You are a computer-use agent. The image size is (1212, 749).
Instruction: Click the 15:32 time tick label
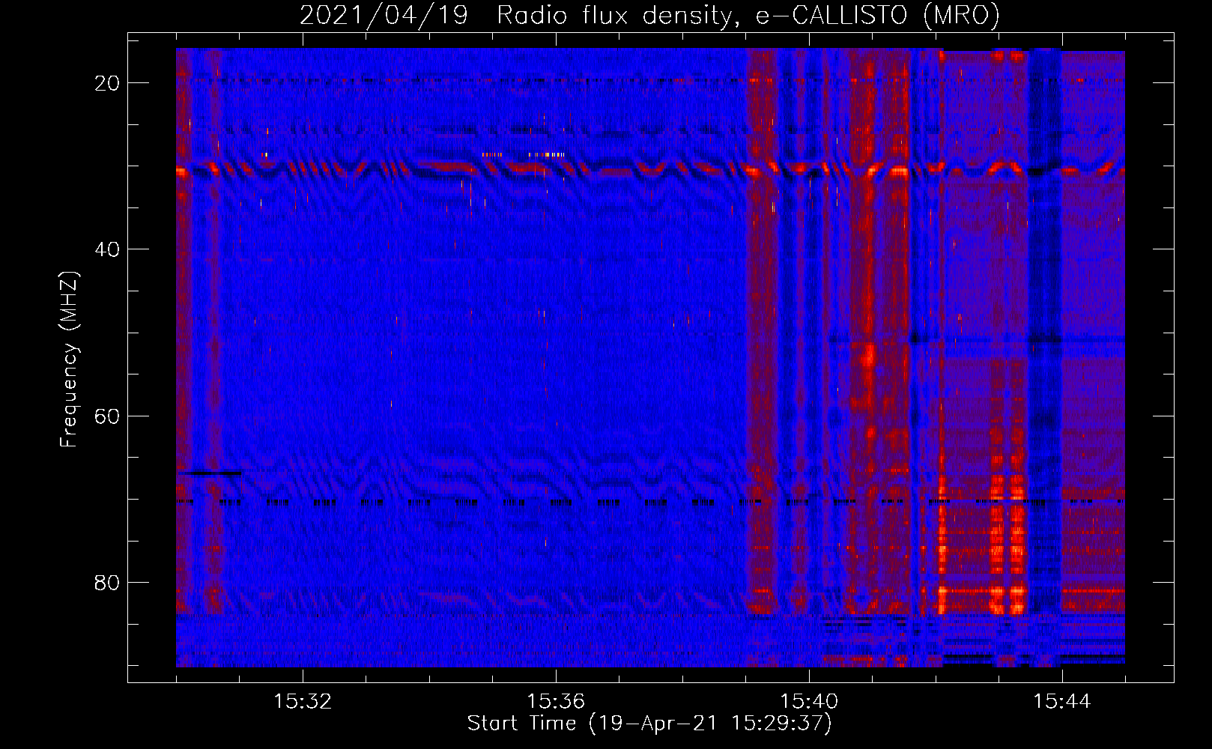point(303,702)
